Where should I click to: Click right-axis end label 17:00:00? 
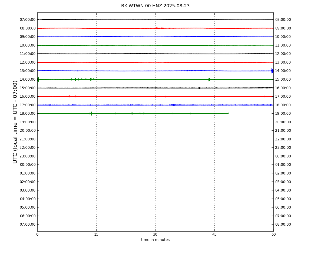click(x=283, y=97)
